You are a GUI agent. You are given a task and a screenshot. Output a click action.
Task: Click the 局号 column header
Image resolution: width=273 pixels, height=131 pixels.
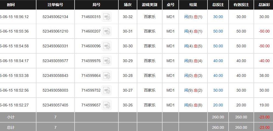pyautogui.click(x=96, y=5)
